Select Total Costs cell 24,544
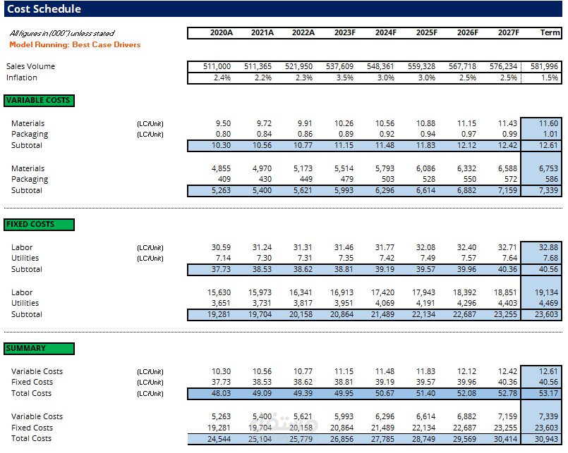Viewport: 568px width, 453px height. (x=219, y=439)
